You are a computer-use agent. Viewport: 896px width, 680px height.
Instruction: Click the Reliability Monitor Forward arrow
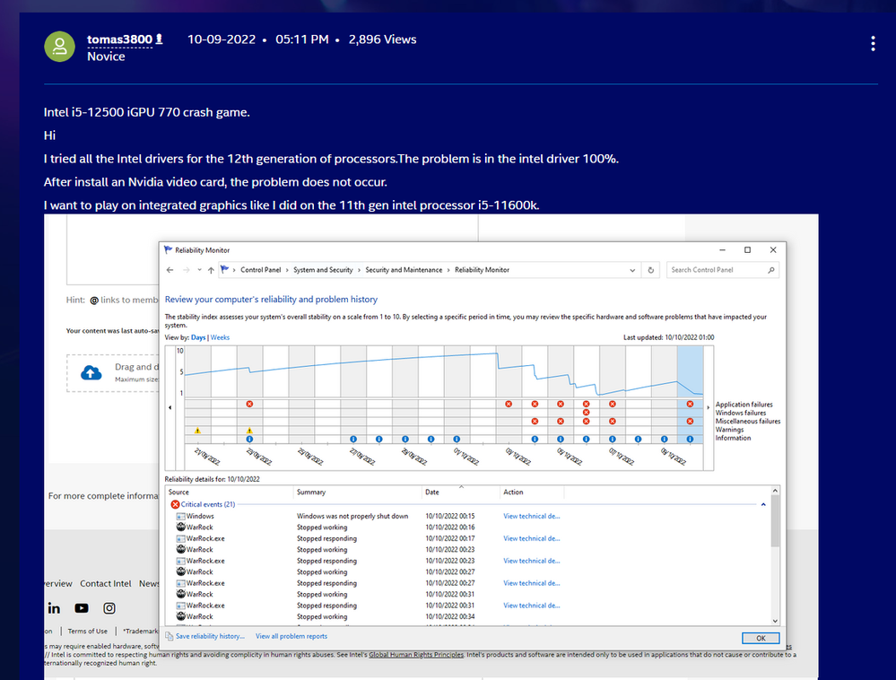[x=186, y=270]
